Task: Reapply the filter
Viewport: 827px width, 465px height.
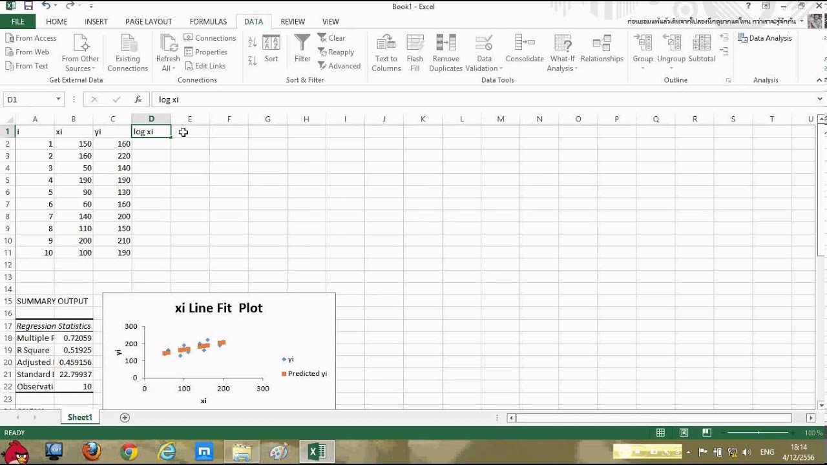Action: pyautogui.click(x=336, y=52)
